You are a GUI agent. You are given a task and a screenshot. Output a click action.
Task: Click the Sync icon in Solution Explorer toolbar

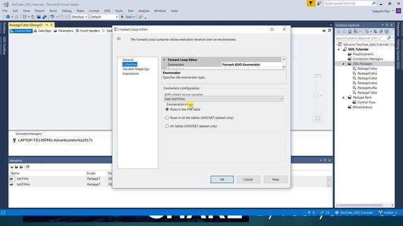[x=375, y=32]
